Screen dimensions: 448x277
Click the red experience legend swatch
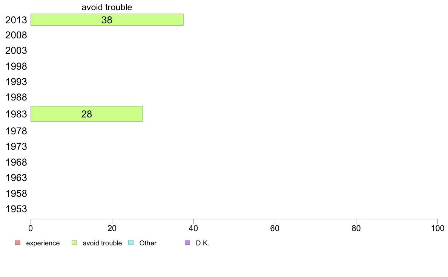coord(18,243)
